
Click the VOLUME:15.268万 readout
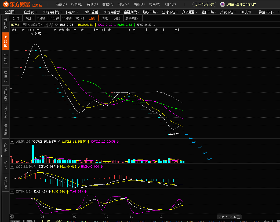(44, 142)
